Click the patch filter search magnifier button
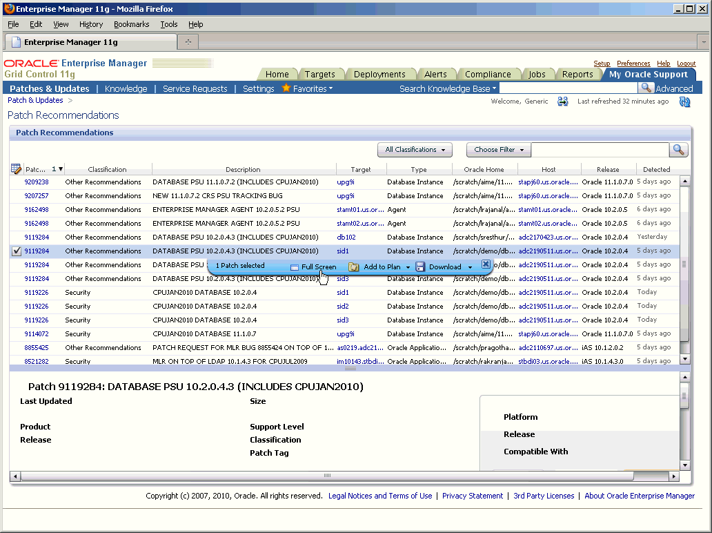The height and width of the screenshot is (533, 712). 678,150
